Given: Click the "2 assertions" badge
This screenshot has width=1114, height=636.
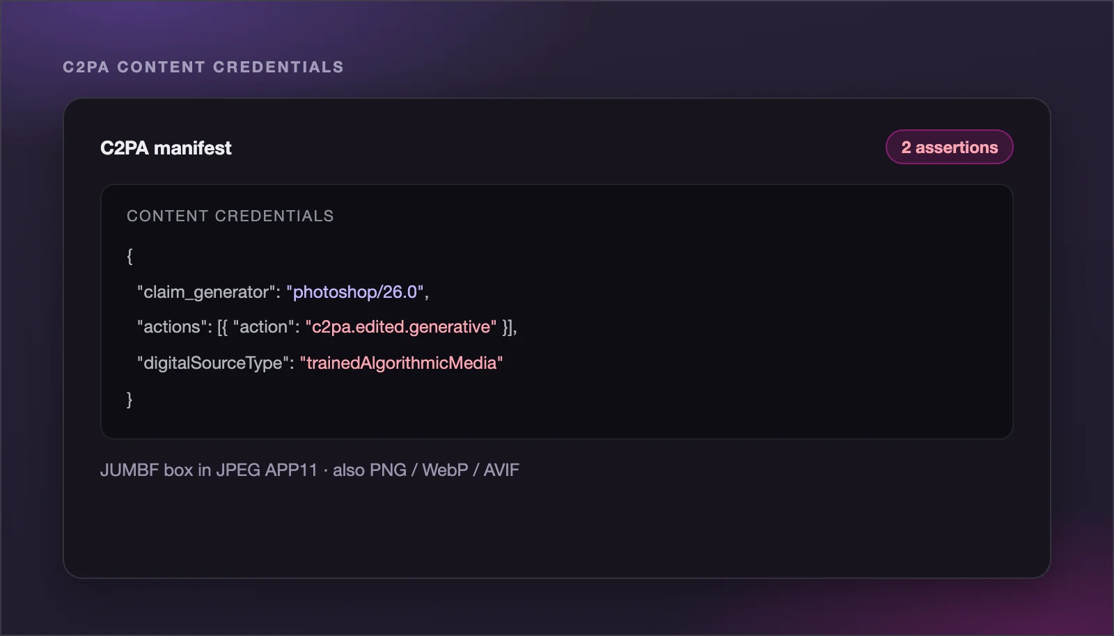Looking at the screenshot, I should click(949, 147).
